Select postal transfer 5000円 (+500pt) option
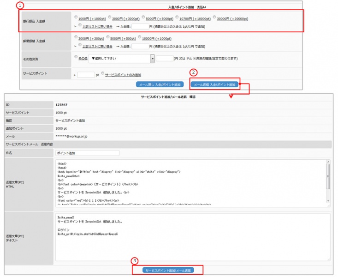This screenshot has width=338, height=277. tap(107, 38)
